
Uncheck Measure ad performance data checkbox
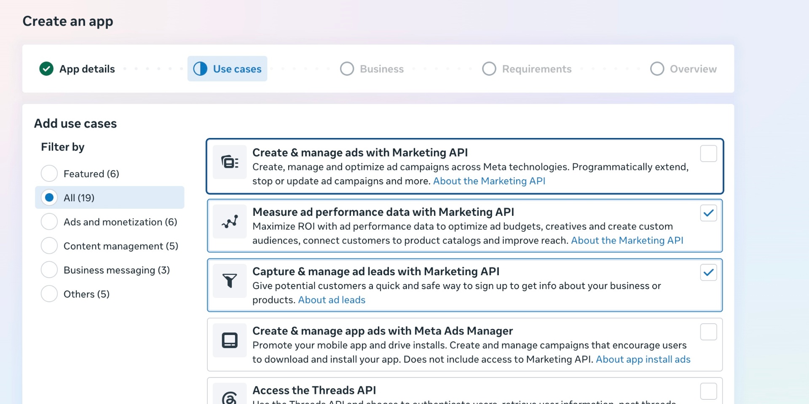click(708, 213)
